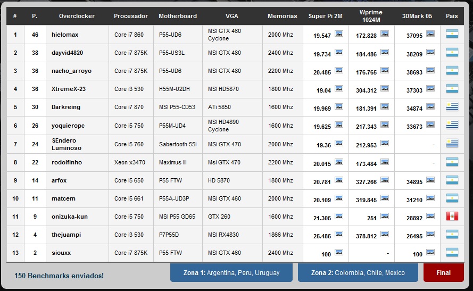Click the Sabertooth 55i motherboard cell
Screen dimensions: 473x291
click(178, 144)
